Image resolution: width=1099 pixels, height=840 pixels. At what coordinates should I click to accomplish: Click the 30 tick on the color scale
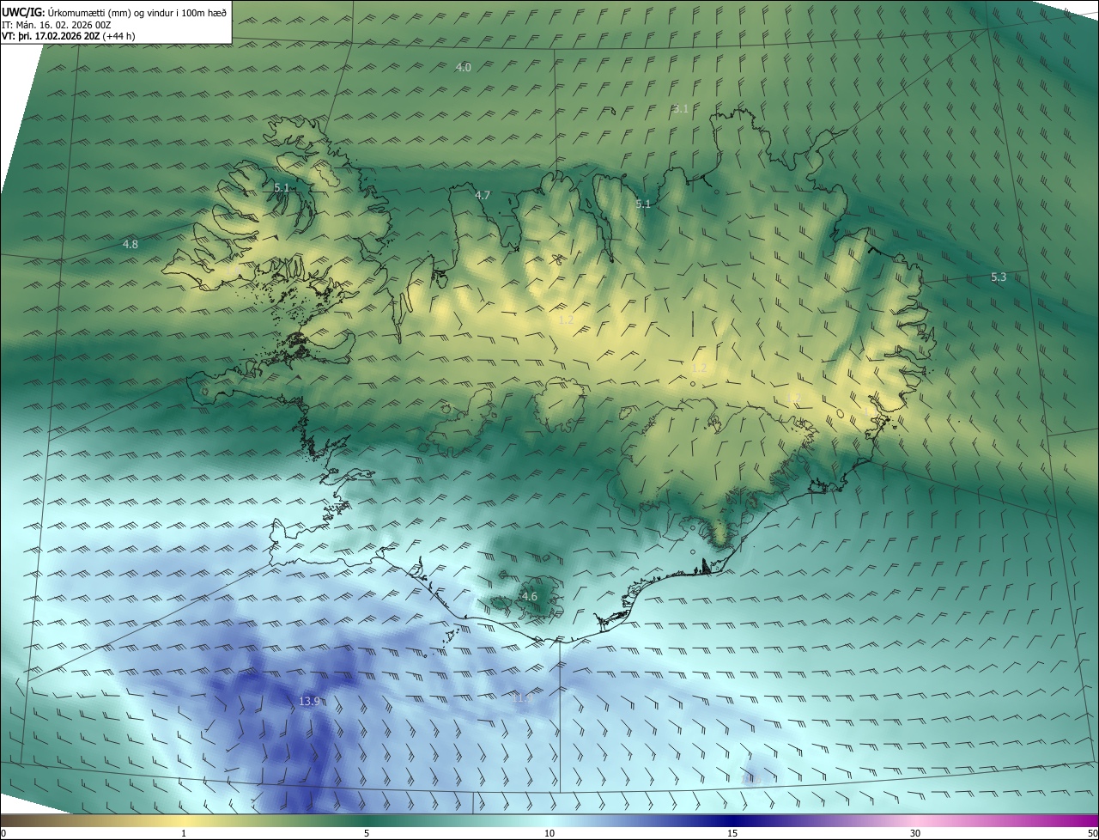tap(915, 834)
